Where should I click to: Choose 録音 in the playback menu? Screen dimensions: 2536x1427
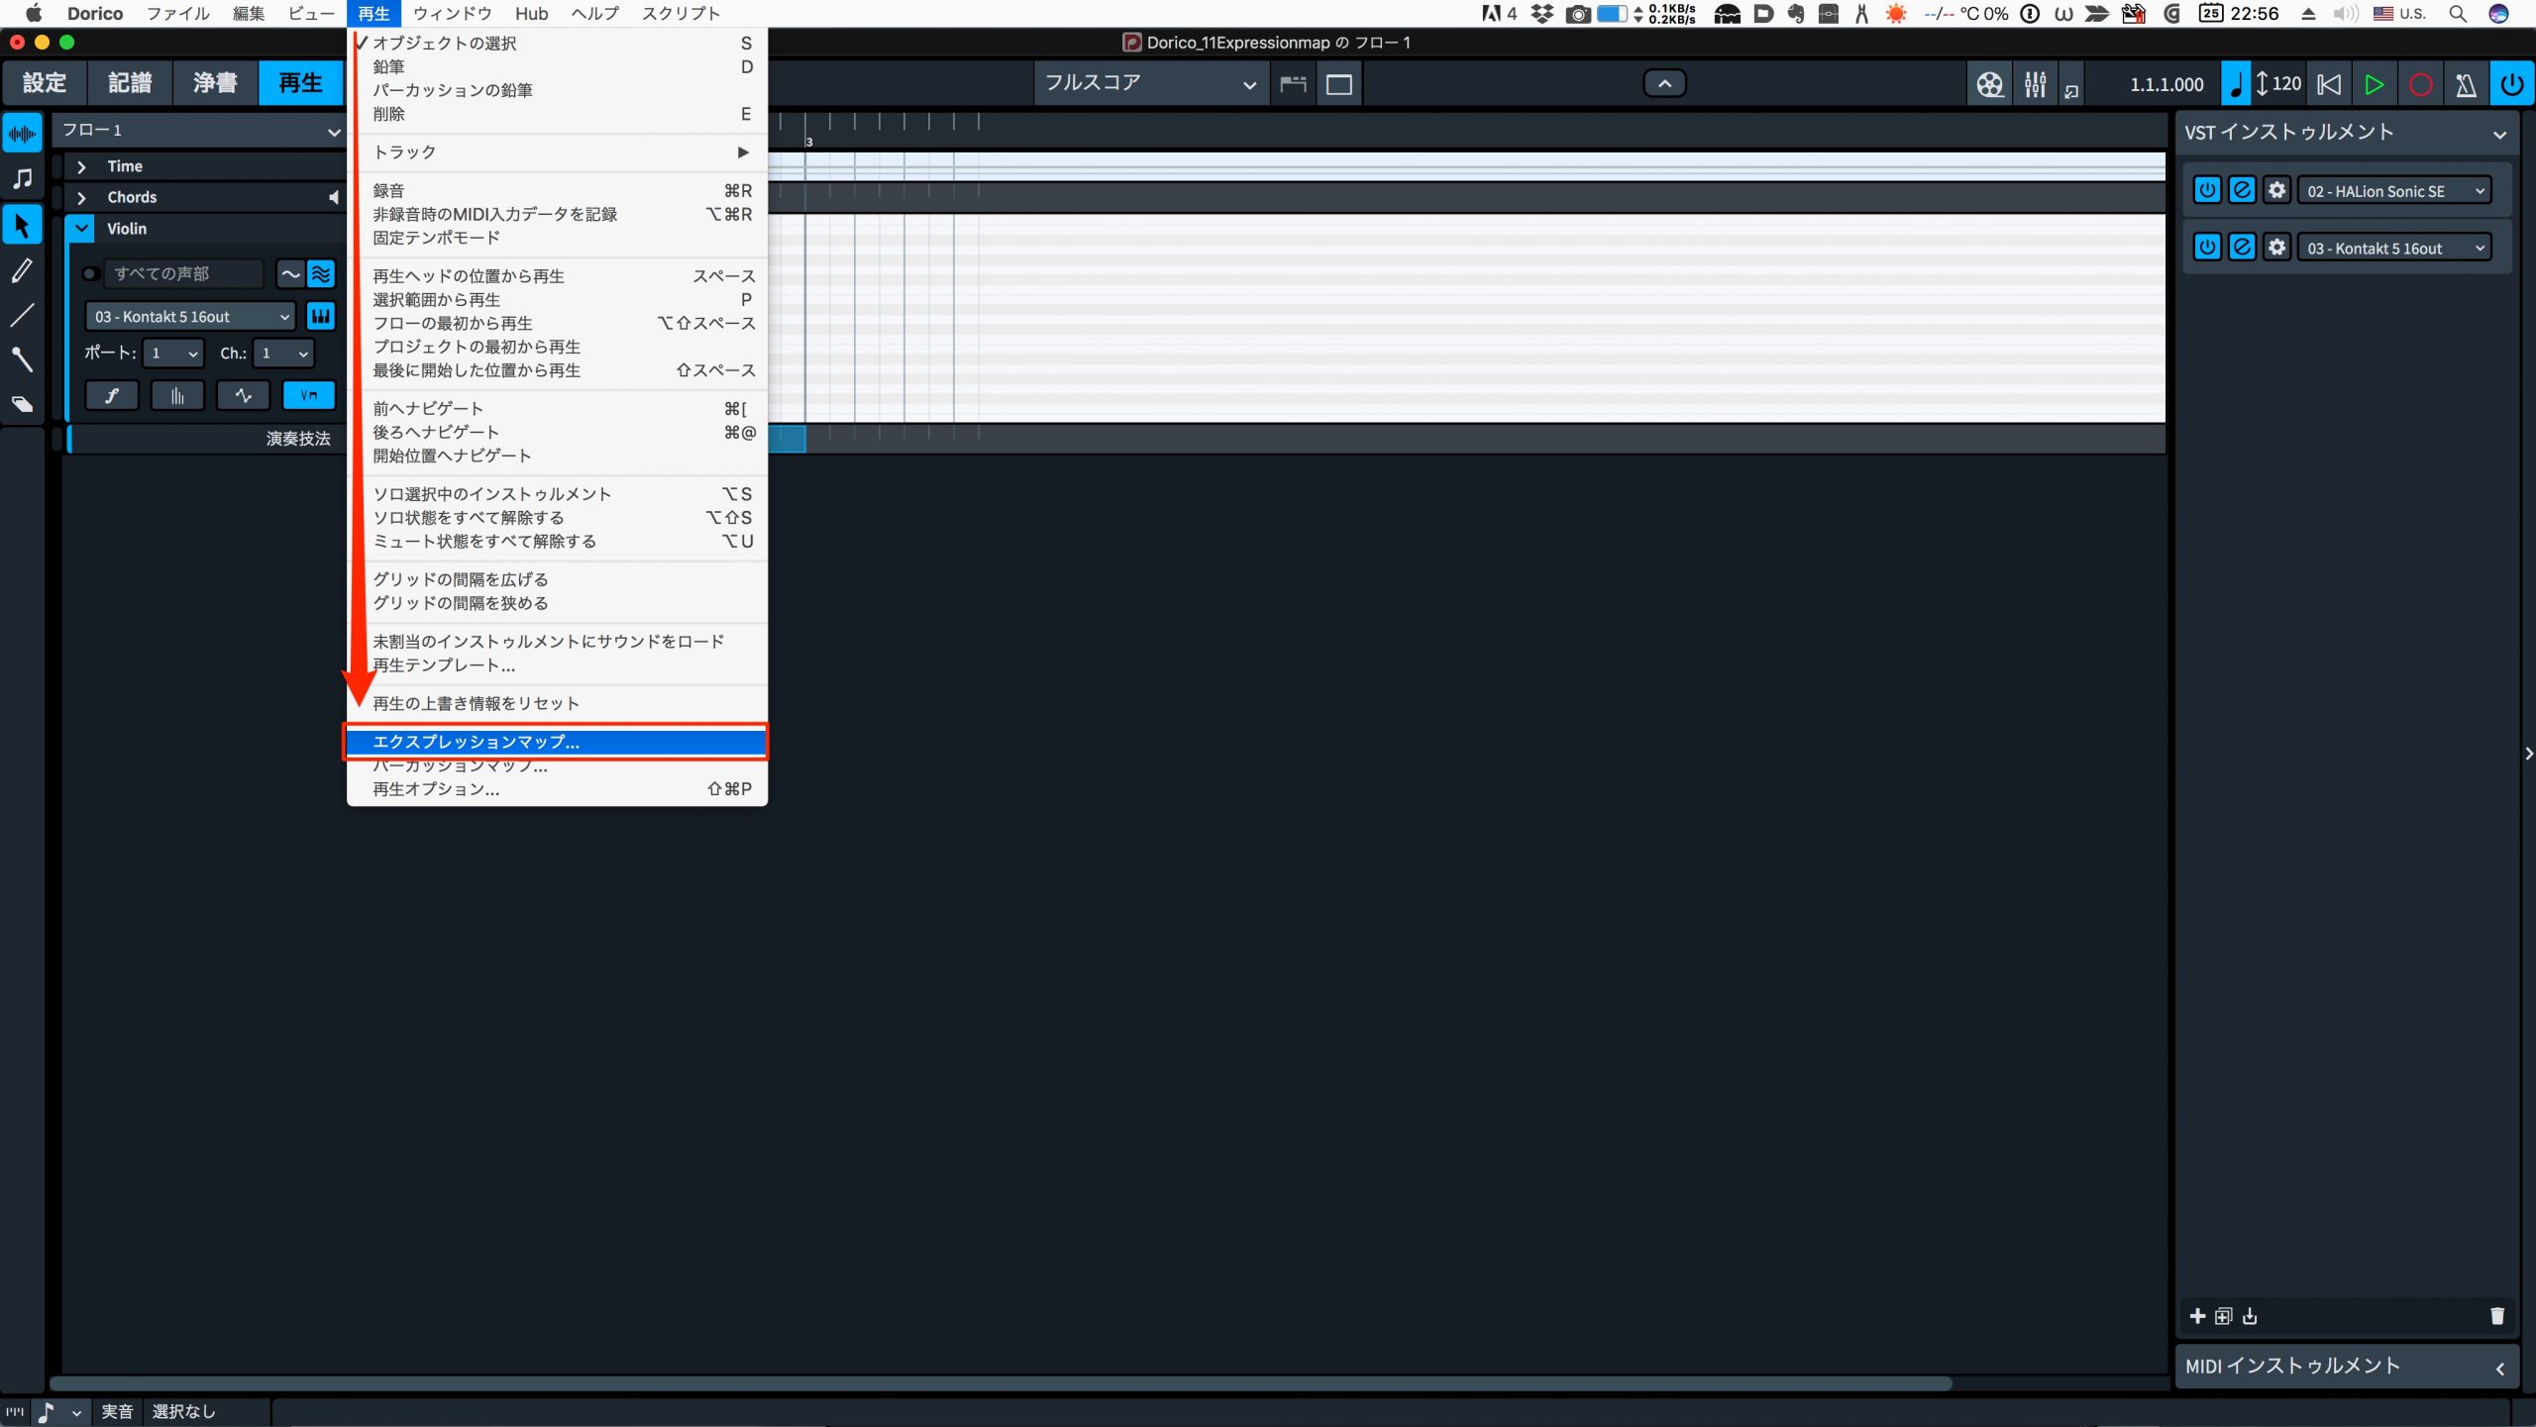(x=557, y=190)
